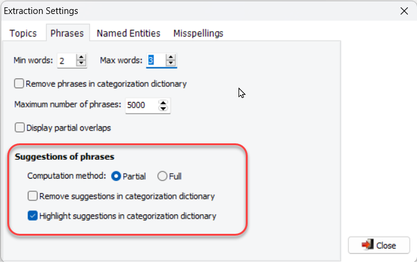
Task: Select the Full computation method
Action: coord(162,176)
